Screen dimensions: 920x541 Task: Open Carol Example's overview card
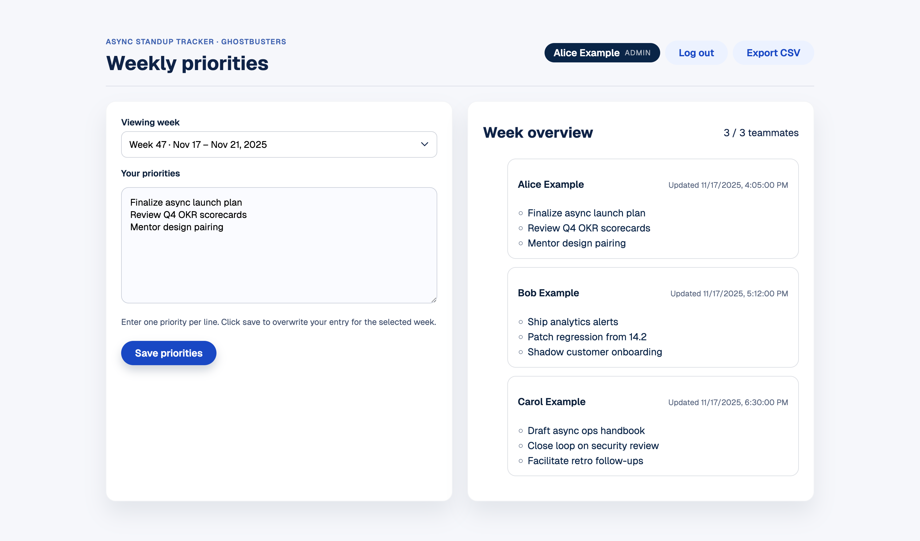coord(653,426)
